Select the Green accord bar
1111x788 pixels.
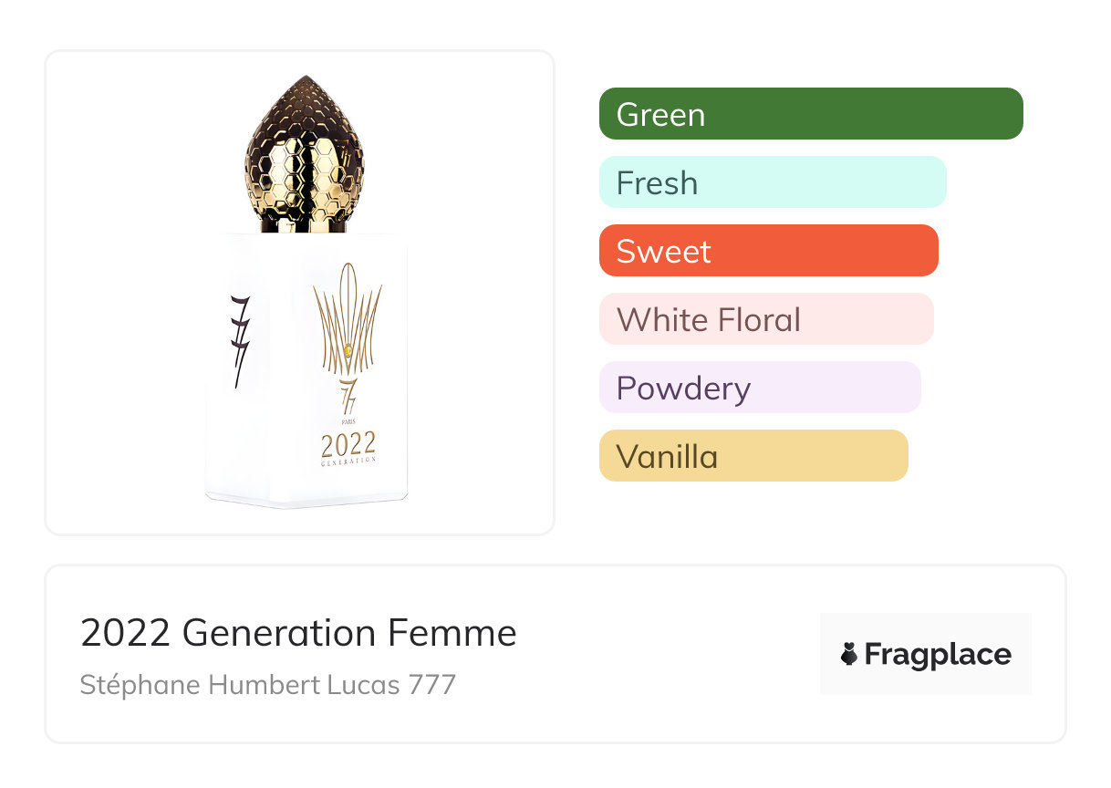(810, 114)
